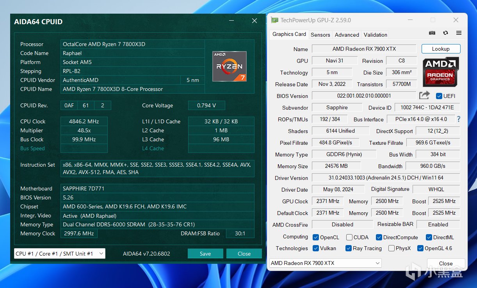The image size is (477, 288).
Task: Click the Release Date Nov 3, 2022 field
Action: point(332,84)
